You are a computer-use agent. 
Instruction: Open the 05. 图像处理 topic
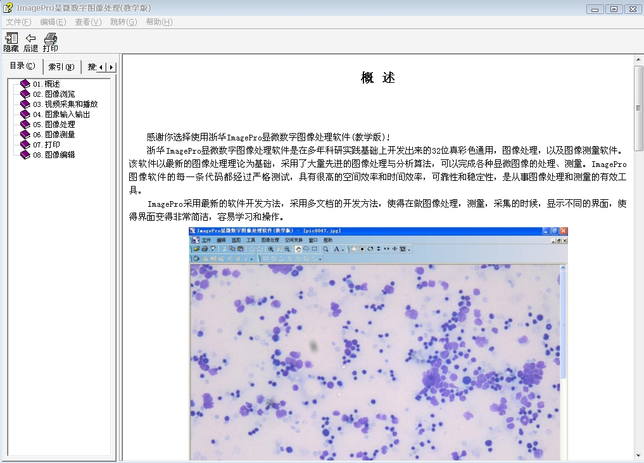click(54, 124)
